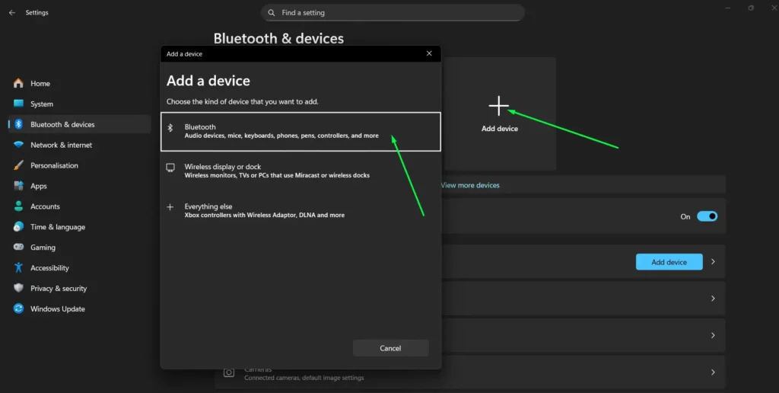Viewport: 779px width, 393px height.
Task: Click the Cameras icon behind the dialog
Action: point(228,372)
